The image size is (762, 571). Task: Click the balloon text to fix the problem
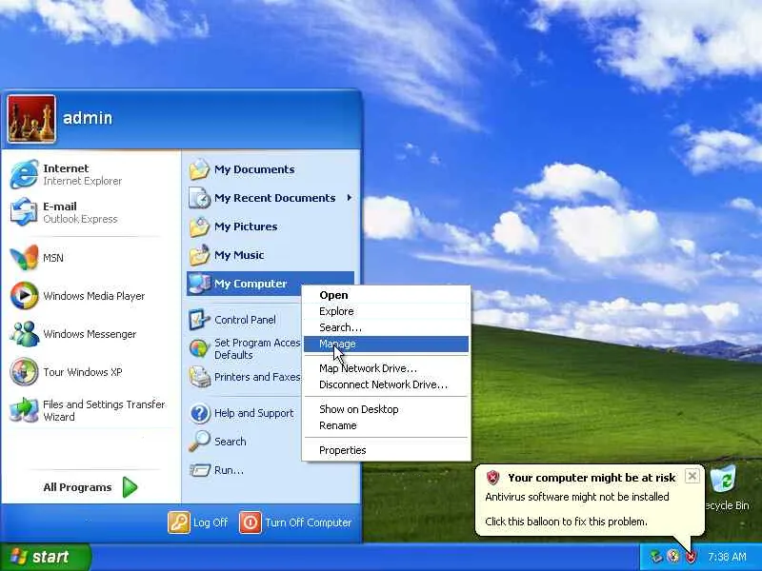(566, 522)
